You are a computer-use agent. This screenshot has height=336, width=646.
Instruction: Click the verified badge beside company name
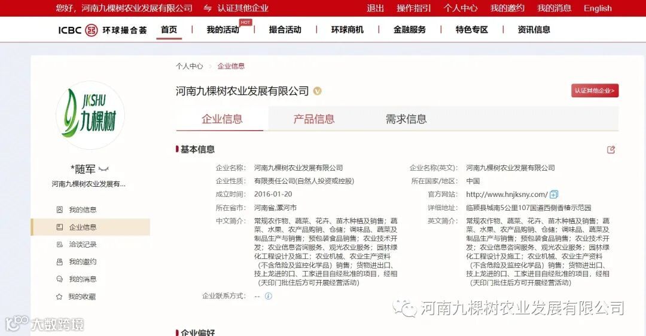pos(317,91)
